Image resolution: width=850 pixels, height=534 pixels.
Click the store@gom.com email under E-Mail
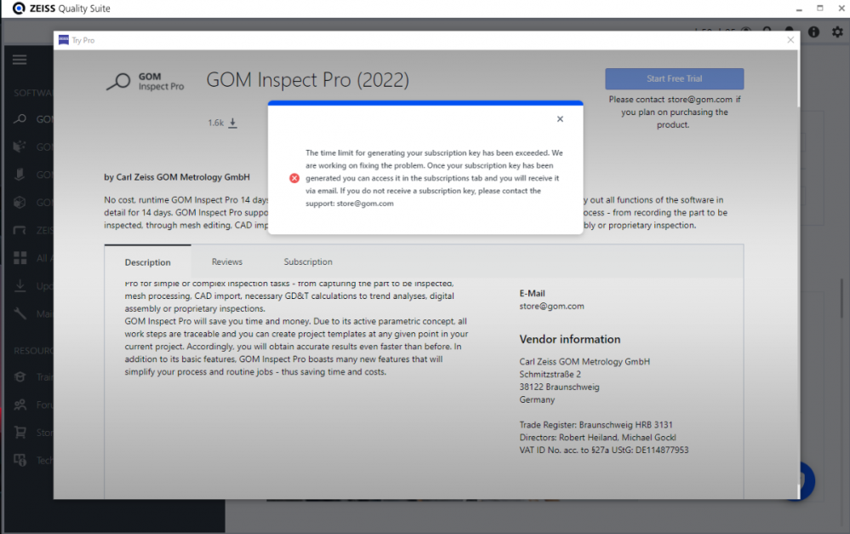coord(552,306)
